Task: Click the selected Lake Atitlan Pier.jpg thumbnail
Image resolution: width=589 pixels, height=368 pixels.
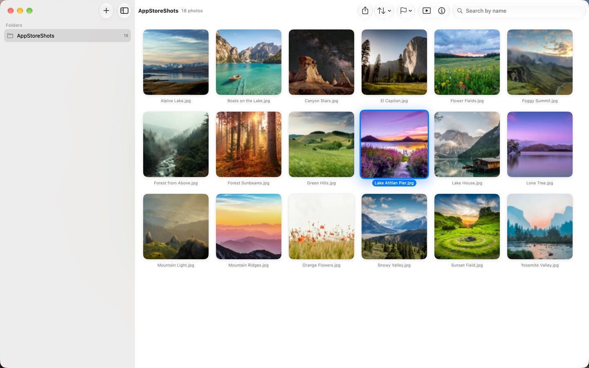Action: tap(394, 144)
